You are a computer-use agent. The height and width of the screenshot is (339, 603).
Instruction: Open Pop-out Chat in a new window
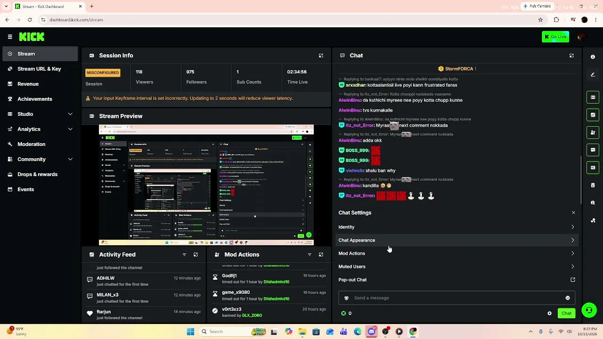tap(456, 280)
